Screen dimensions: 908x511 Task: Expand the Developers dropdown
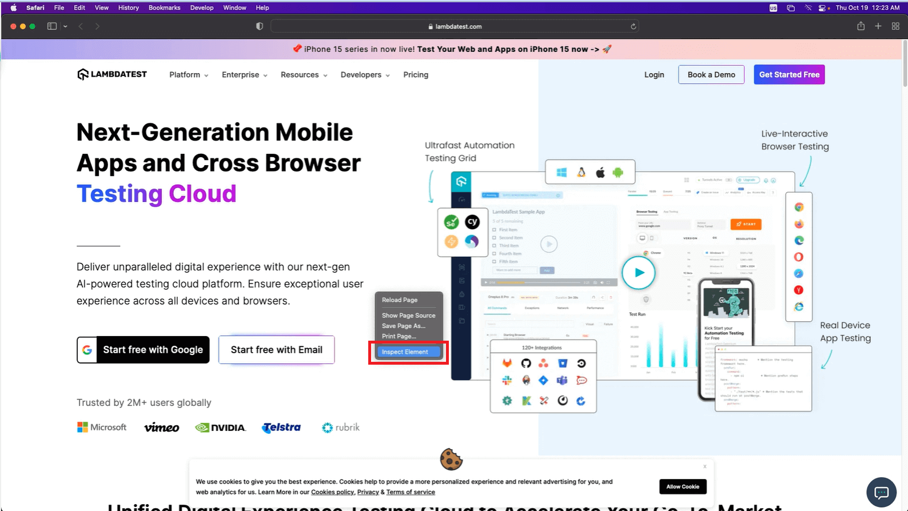click(x=365, y=75)
